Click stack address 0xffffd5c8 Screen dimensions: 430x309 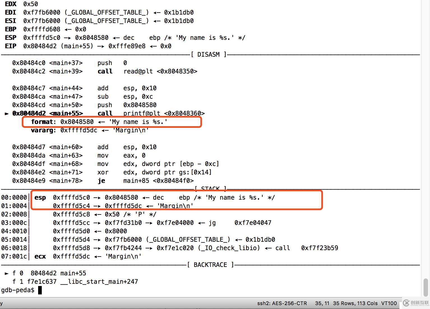tap(71, 214)
